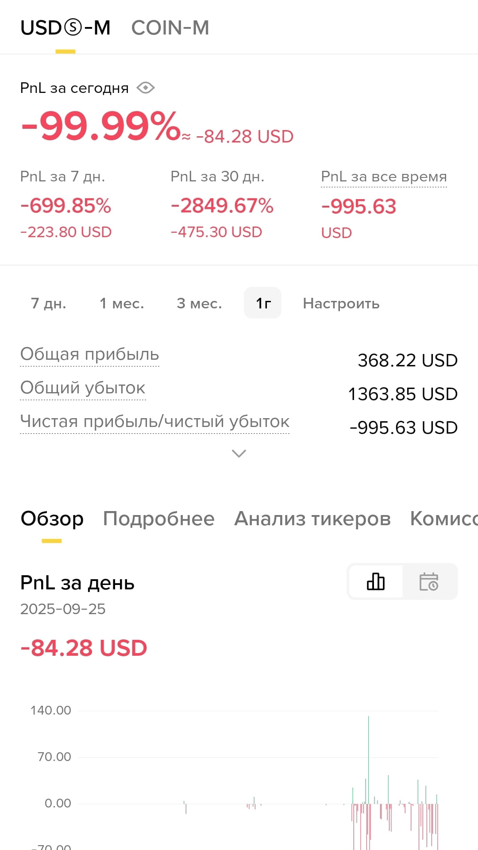Switch to the Подробнее tab
Screen dimensions: 478x850
pos(159,519)
